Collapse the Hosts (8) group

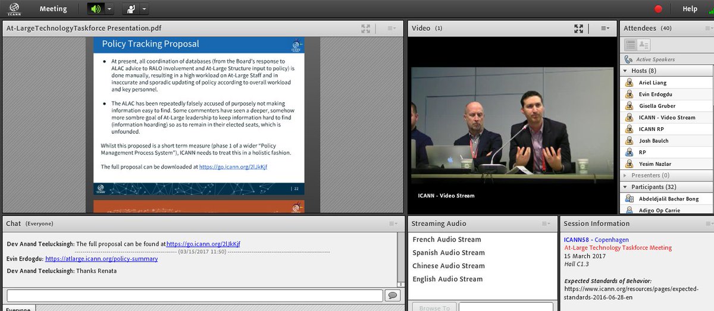(x=625, y=71)
